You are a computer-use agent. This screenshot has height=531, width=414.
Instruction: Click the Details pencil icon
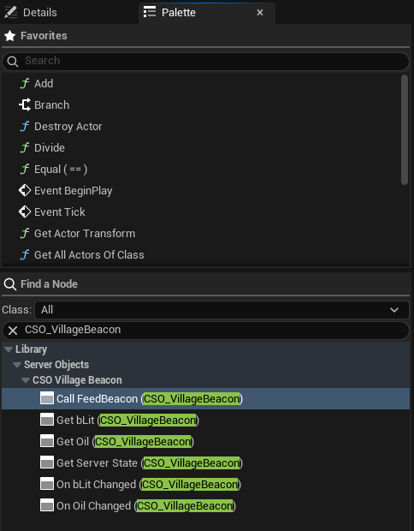(x=10, y=13)
